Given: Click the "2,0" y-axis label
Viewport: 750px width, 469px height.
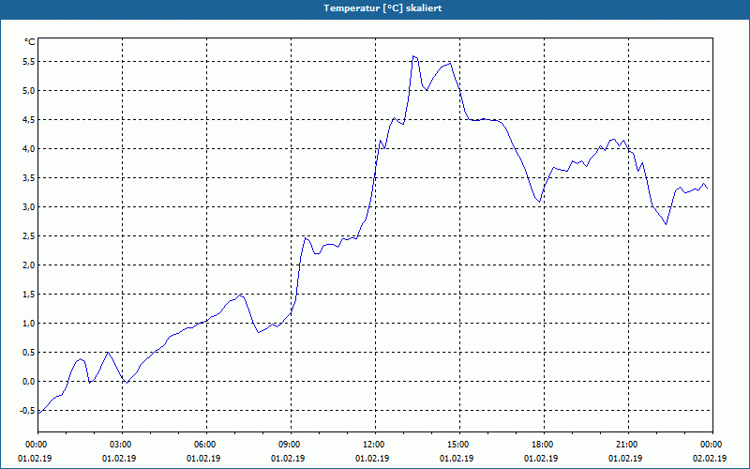Looking at the screenshot, I should 29,265.
